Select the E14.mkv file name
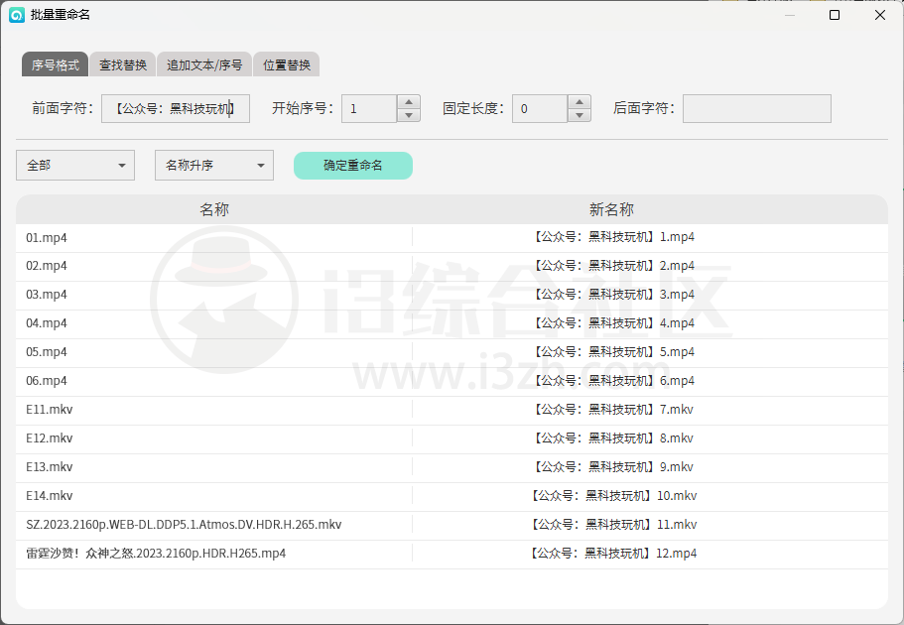Image resolution: width=904 pixels, height=625 pixels. point(50,496)
